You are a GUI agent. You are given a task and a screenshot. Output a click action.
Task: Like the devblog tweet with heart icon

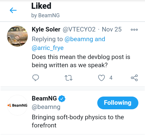click(x=101, y=78)
